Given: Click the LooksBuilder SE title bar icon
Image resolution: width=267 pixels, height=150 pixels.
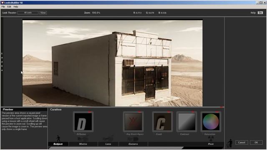Looking at the screenshot, I should [3, 2].
